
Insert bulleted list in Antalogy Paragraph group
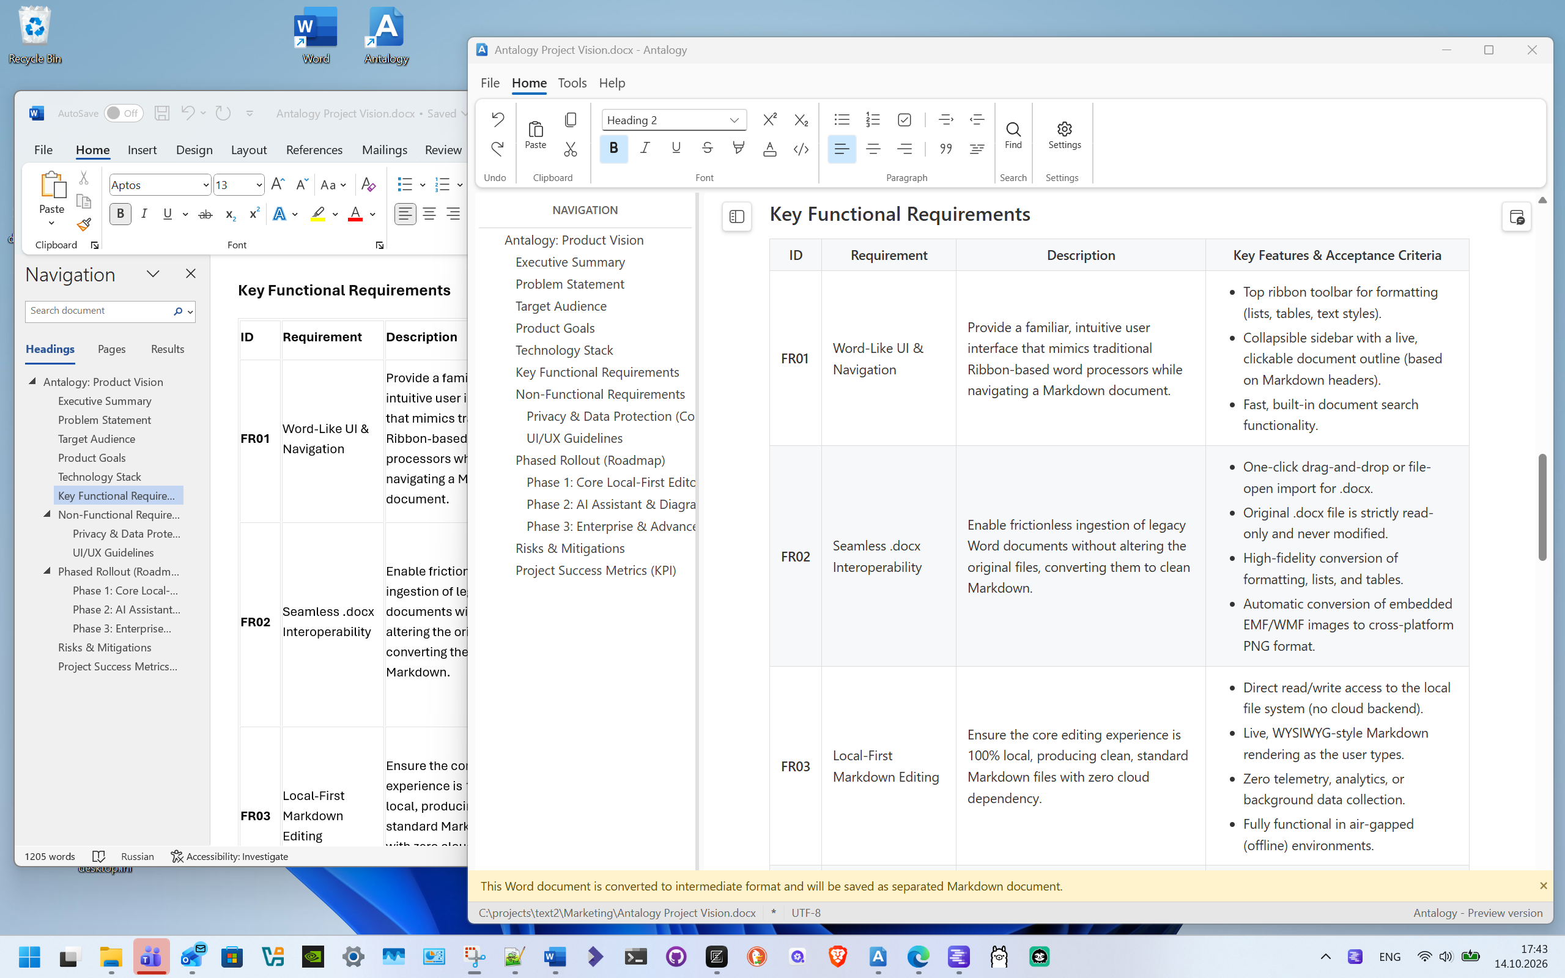[x=842, y=120]
